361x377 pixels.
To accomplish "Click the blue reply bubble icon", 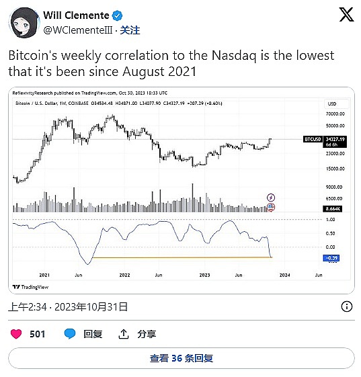I will pos(70,334).
